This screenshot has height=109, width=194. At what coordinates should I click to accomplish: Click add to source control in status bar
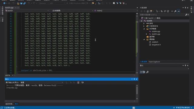click(183, 108)
